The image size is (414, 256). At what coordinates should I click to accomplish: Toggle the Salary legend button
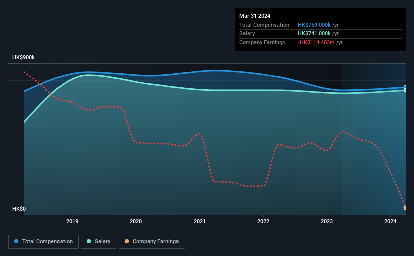[x=98, y=242]
